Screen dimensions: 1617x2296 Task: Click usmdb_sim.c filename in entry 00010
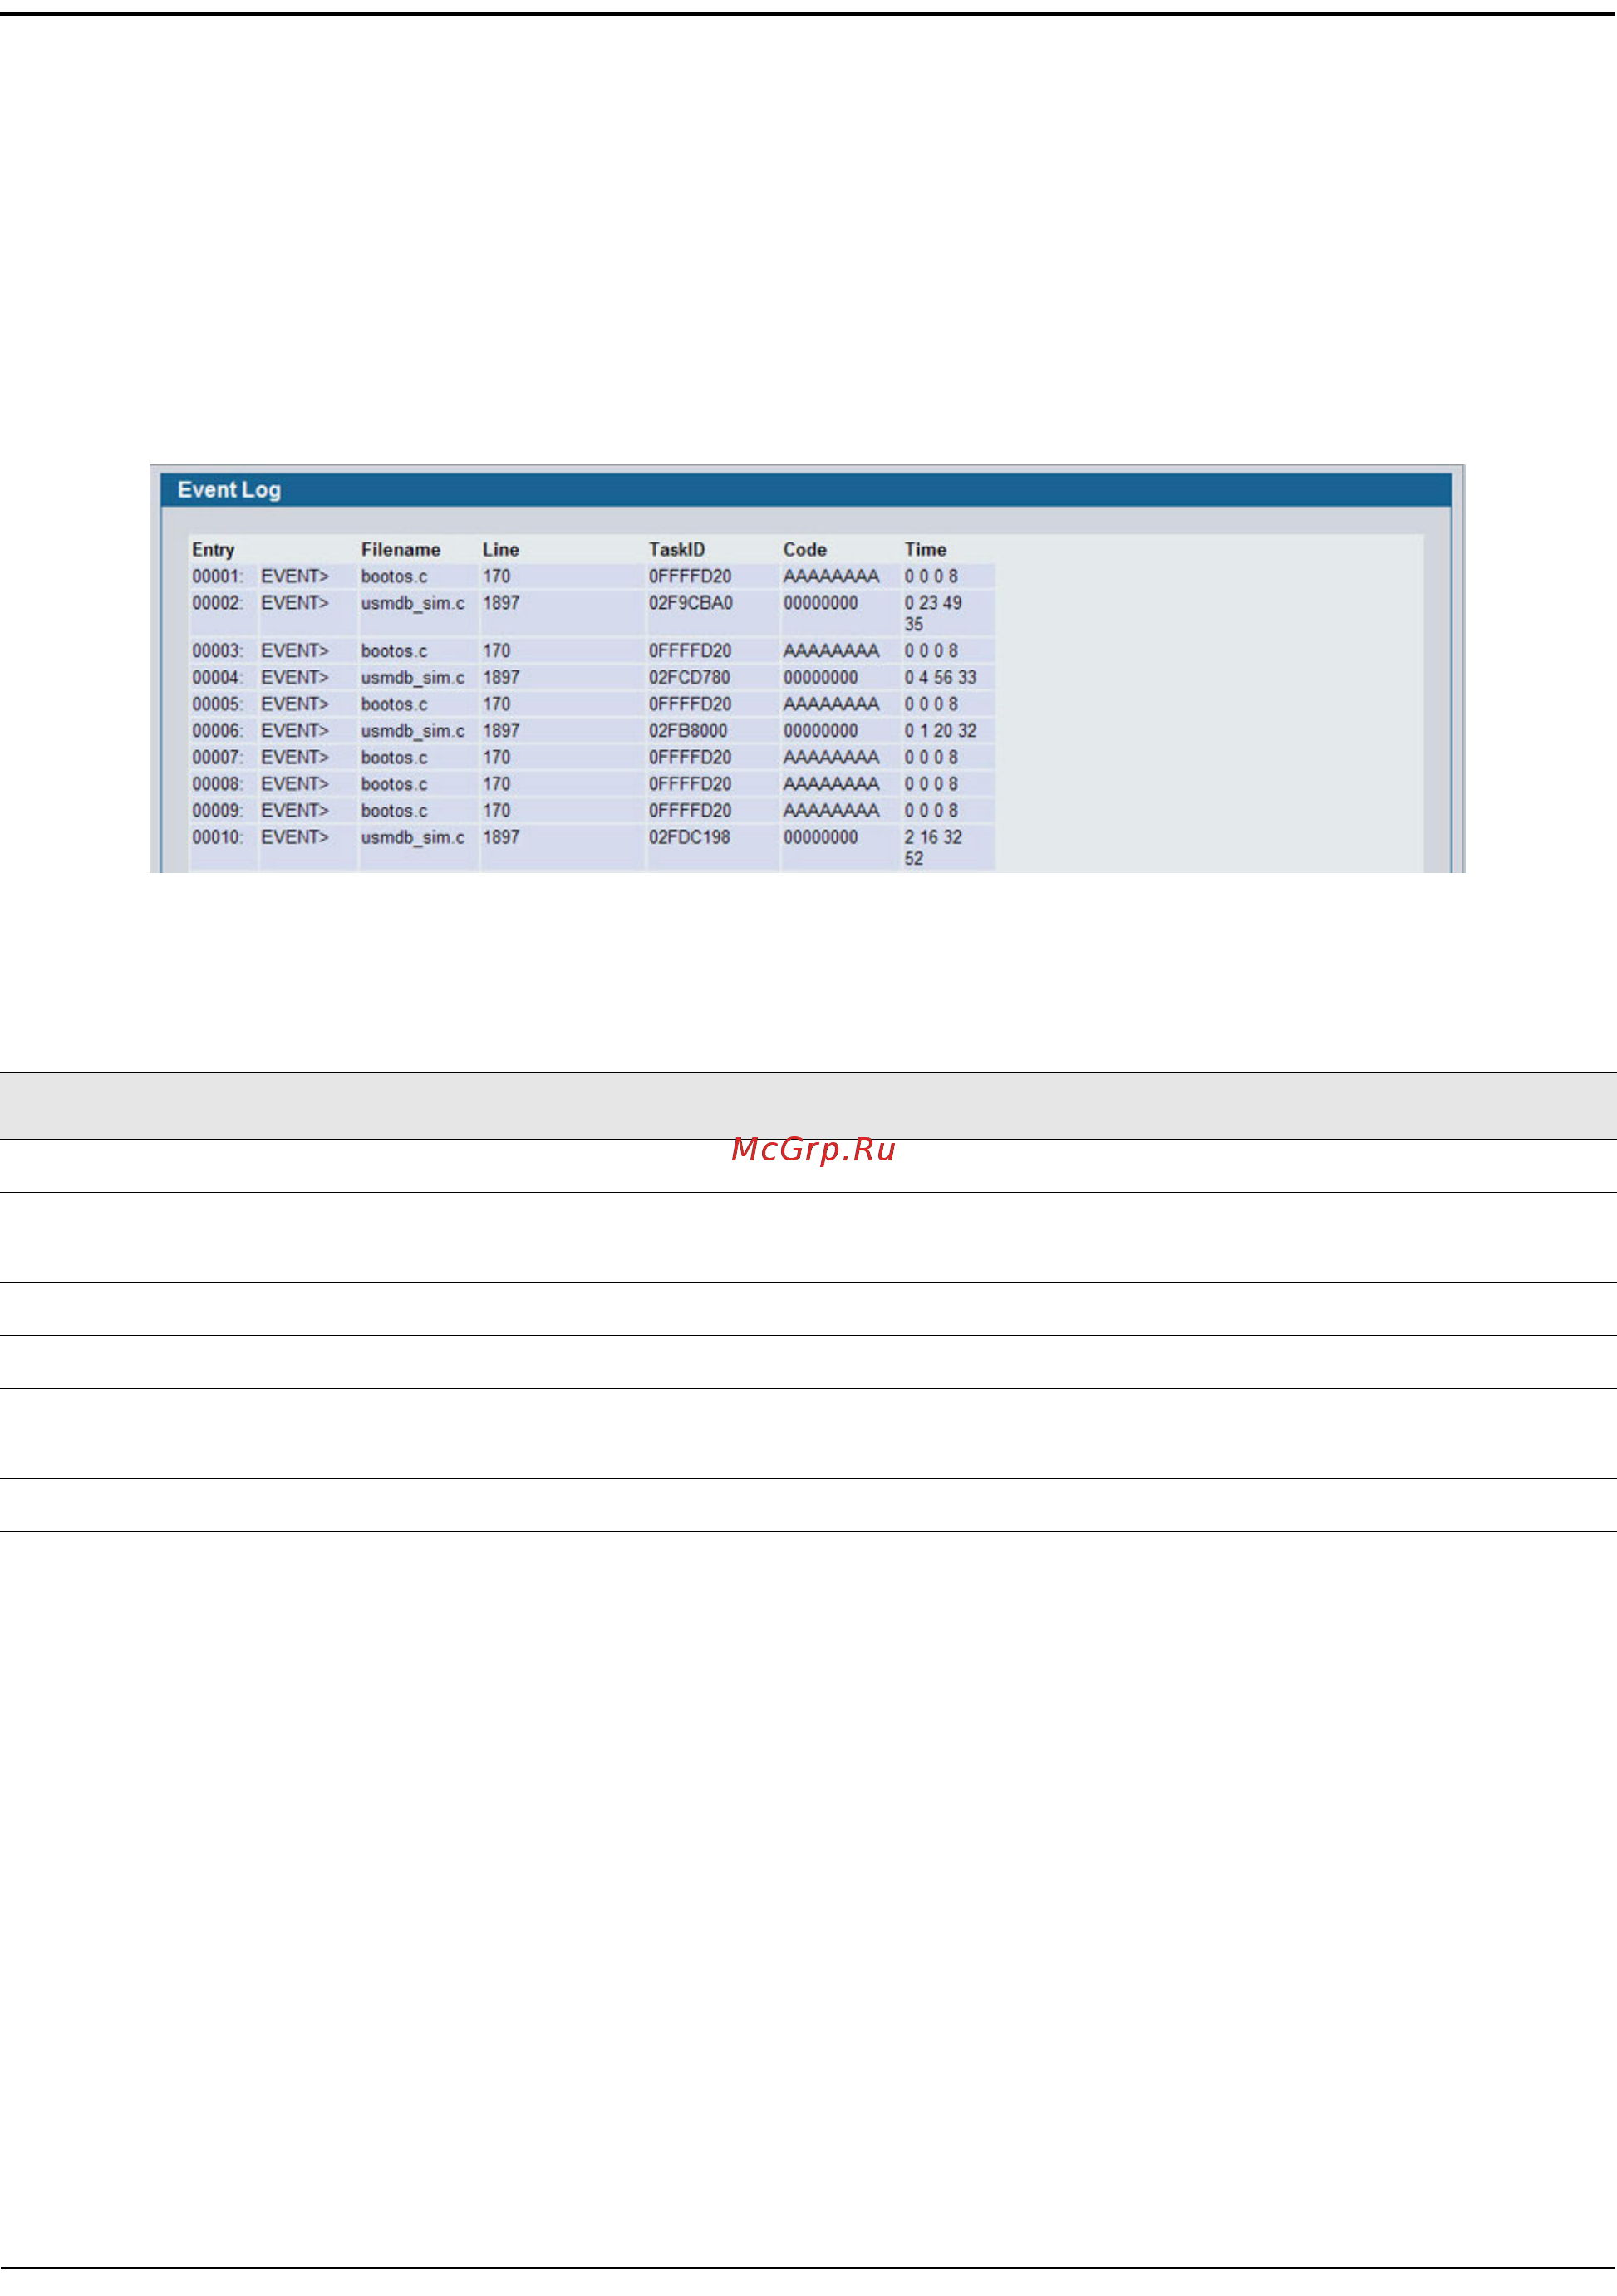[413, 837]
